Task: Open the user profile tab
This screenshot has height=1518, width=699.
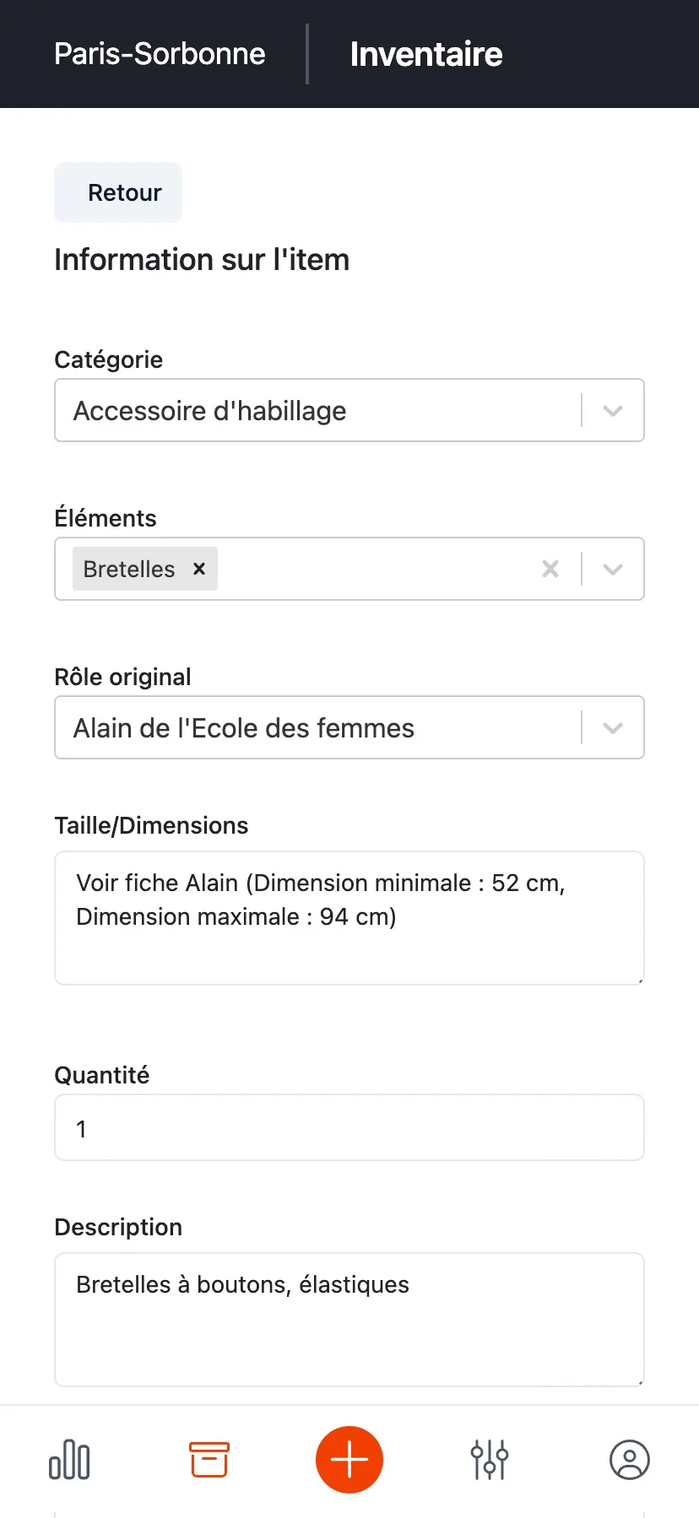Action: click(629, 1460)
